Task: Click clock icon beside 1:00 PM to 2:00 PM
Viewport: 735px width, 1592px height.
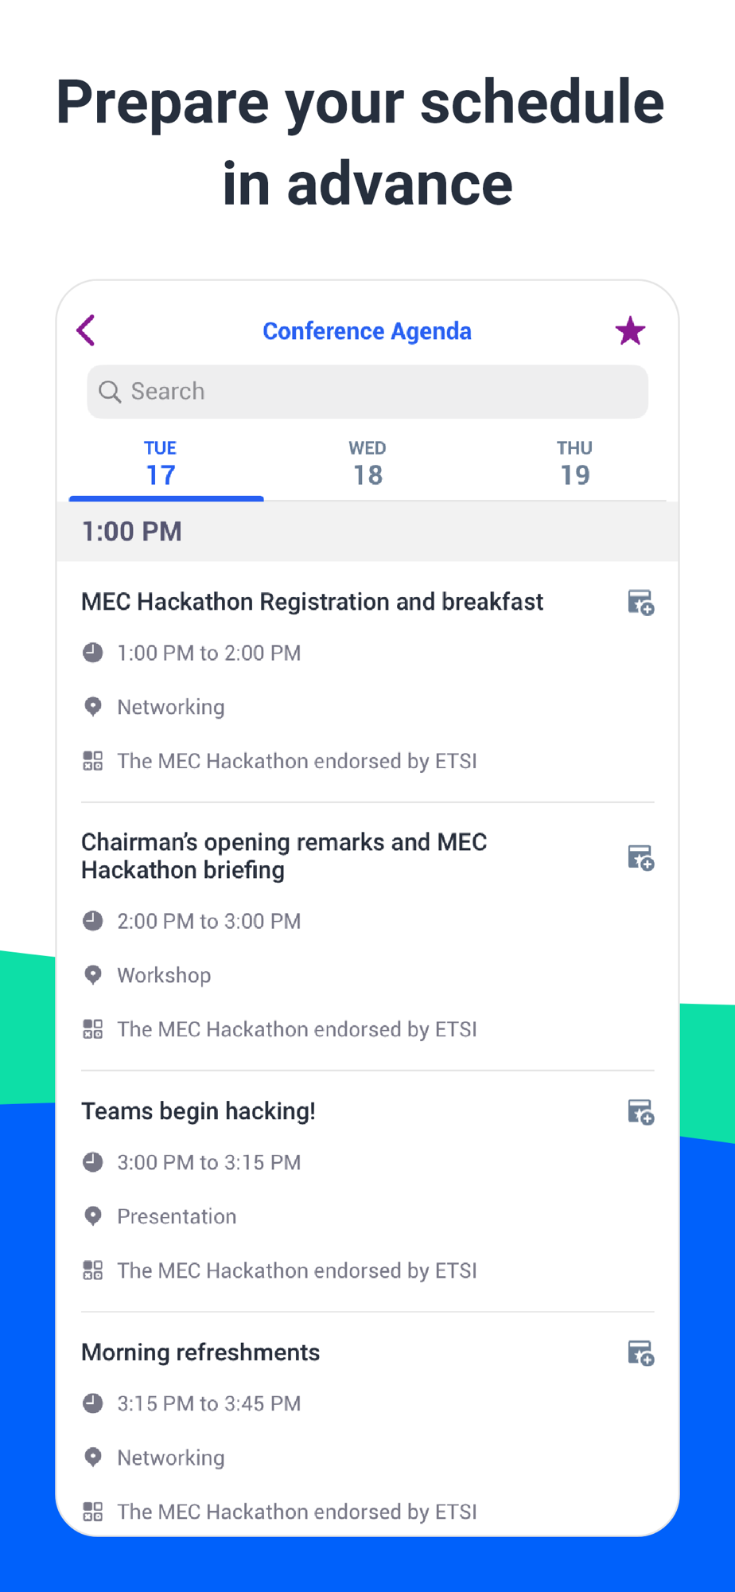Action: 93,653
